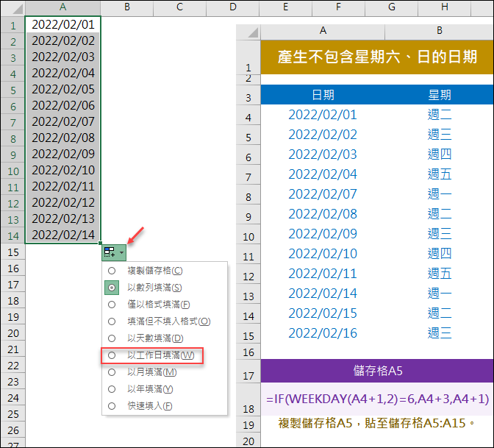Open the Auto Fill Options button
The width and height of the screenshot is (494, 448).
click(x=114, y=252)
